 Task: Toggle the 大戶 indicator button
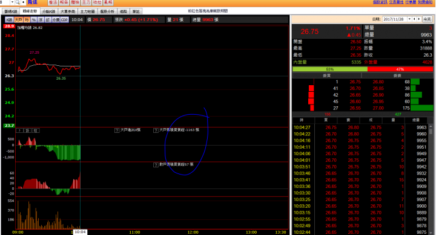coord(18,20)
